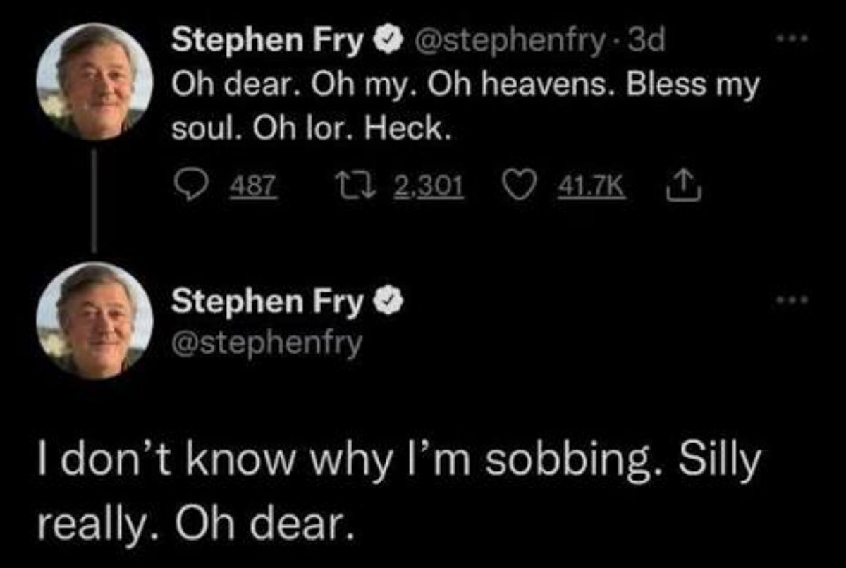Click the reply speech bubble icon

[x=189, y=187]
